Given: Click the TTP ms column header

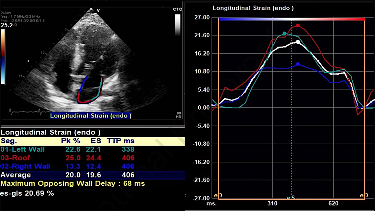Looking at the screenshot, I should (x=121, y=141).
